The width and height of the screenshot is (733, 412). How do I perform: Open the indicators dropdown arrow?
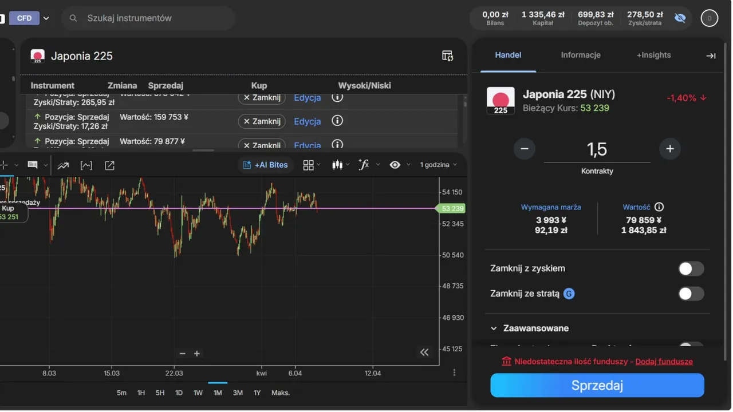(x=378, y=165)
